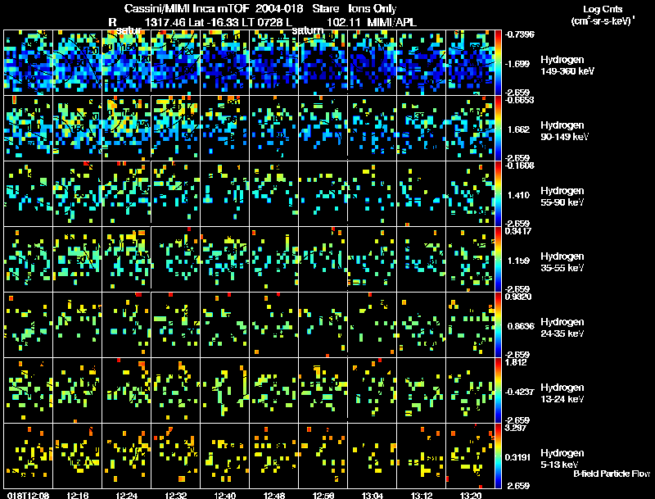The width and height of the screenshot is (655, 499).
Task: Select the Hydrogen 24-35 keV panel at 13:12
Action: 421,324
